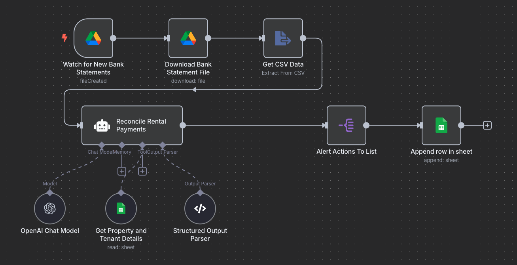Select the Watch for New Bank Statements node
The image size is (517, 265).
93,38
